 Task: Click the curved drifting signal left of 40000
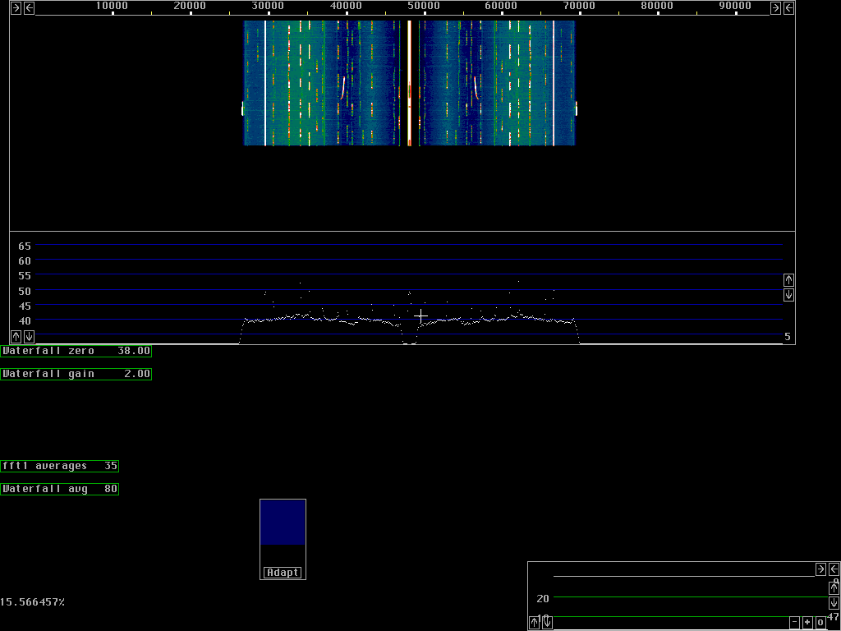pyautogui.click(x=342, y=88)
